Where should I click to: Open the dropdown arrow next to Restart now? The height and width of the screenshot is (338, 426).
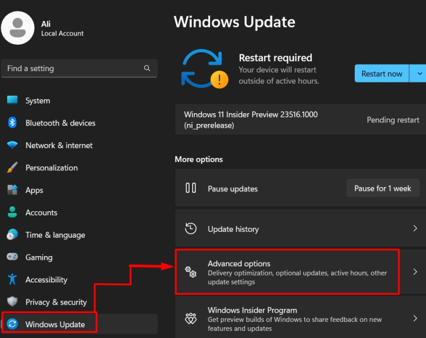(419, 73)
